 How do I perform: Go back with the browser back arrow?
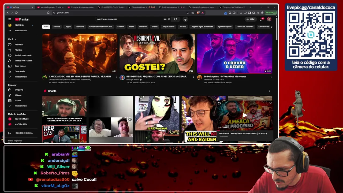pos(8,13)
